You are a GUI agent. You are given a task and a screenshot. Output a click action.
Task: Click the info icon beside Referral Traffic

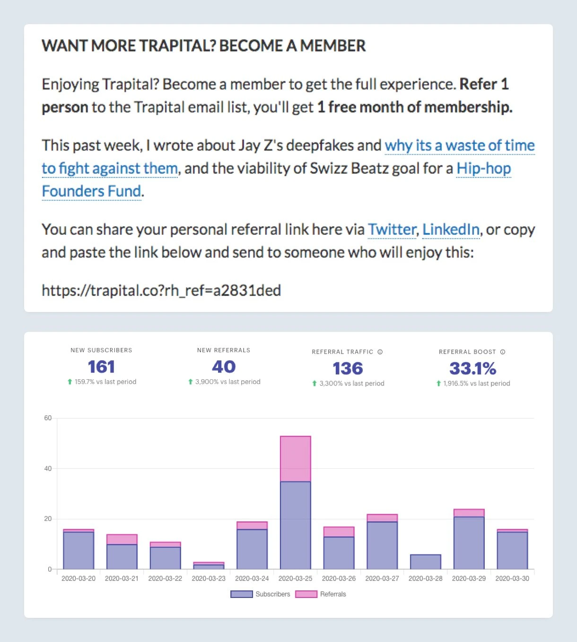pos(380,352)
